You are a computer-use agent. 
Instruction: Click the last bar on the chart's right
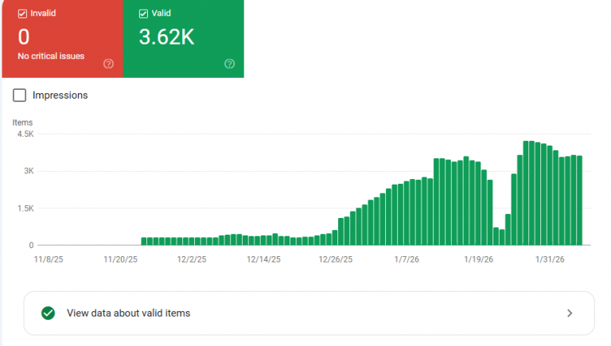[579, 200]
